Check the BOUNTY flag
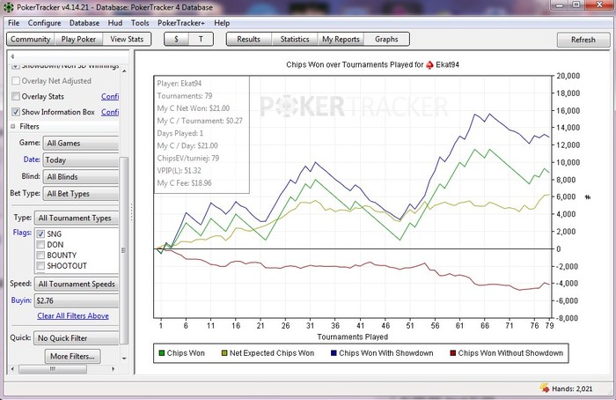Image resolution: width=616 pixels, height=400 pixels. click(x=40, y=256)
